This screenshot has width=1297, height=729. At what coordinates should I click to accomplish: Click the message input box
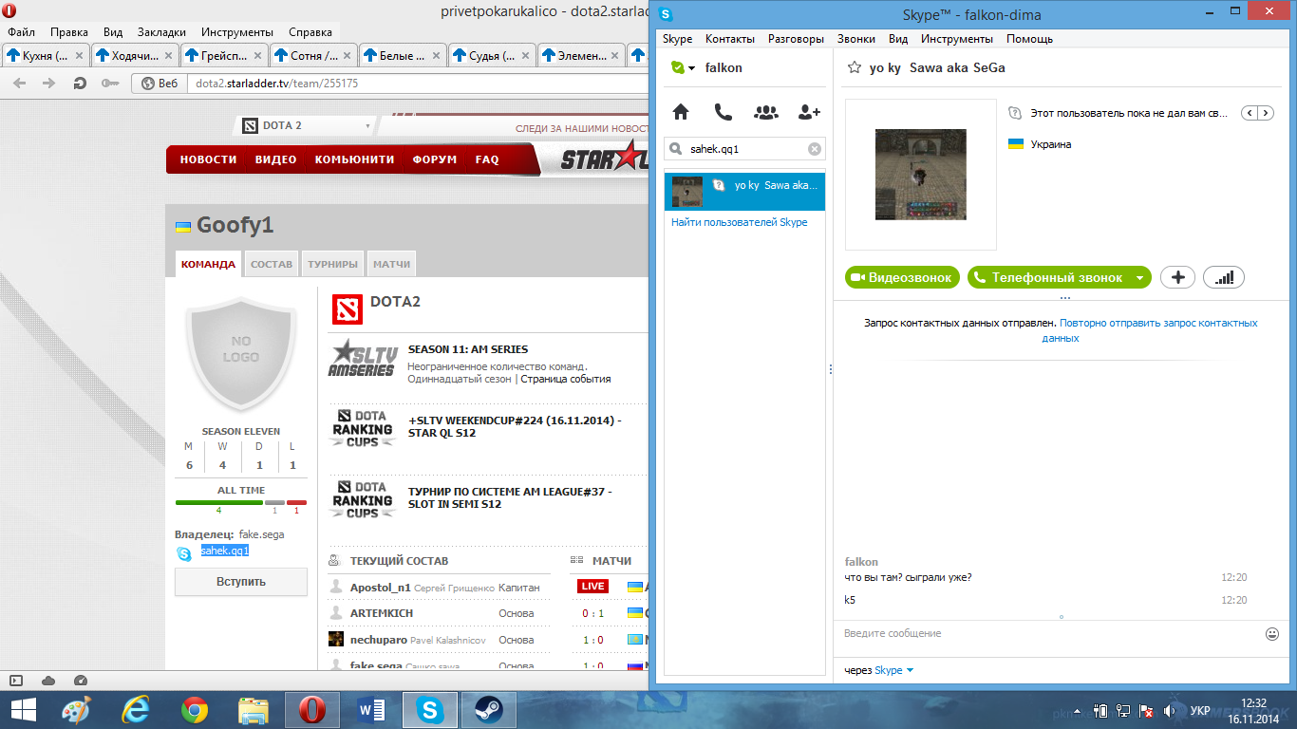1049,633
